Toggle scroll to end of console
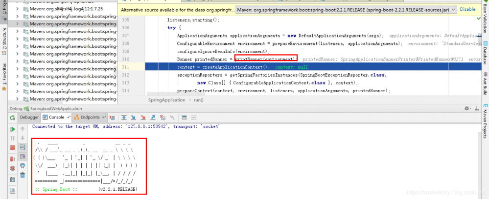This screenshot has width=489, height=199. (23, 156)
